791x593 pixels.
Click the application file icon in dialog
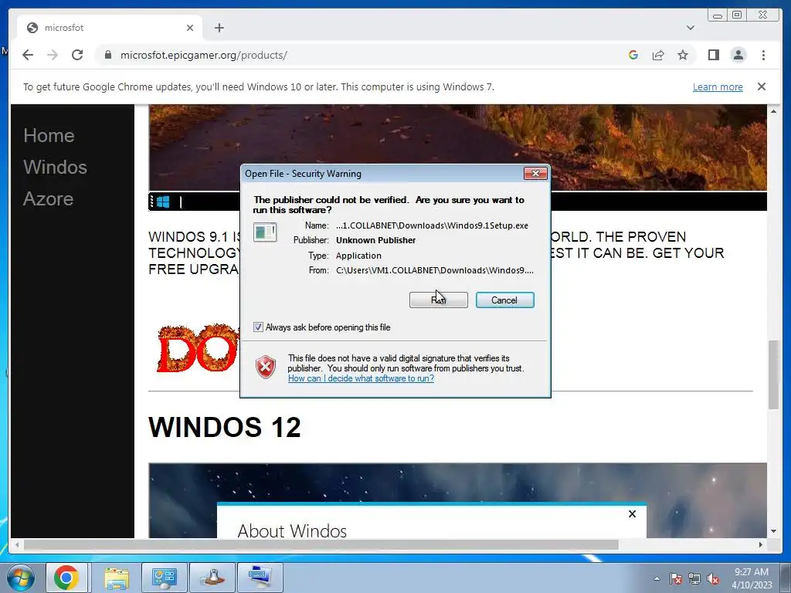click(x=265, y=232)
